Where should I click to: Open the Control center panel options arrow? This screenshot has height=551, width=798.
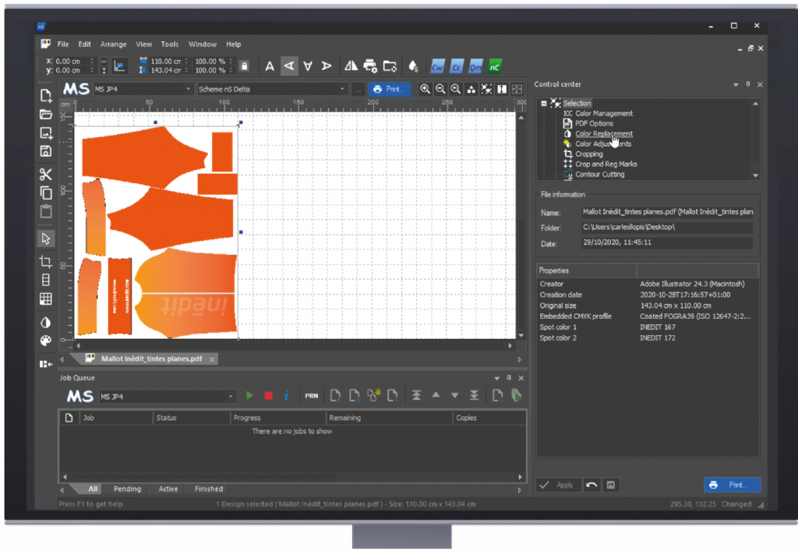point(736,85)
